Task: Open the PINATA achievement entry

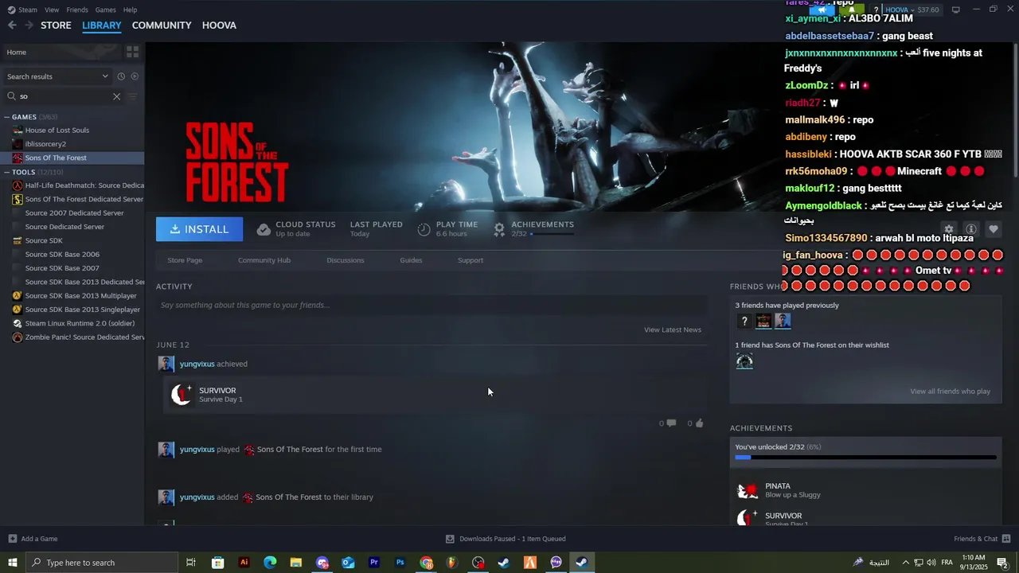Action: (x=865, y=490)
